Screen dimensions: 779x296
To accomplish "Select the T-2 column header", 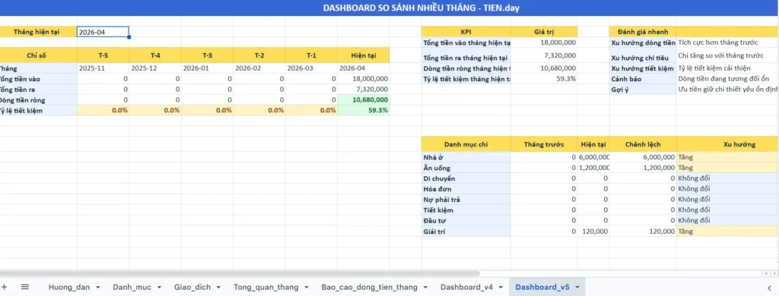I will (259, 55).
